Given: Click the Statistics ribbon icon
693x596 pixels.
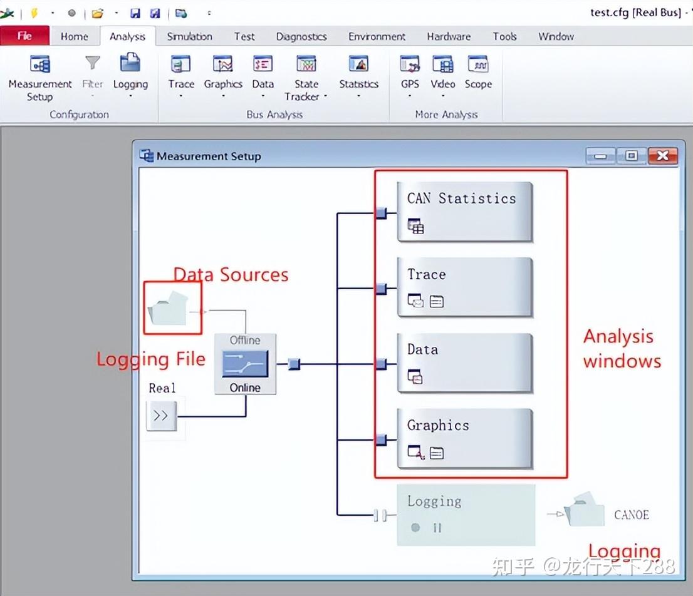Looking at the screenshot, I should [x=358, y=64].
